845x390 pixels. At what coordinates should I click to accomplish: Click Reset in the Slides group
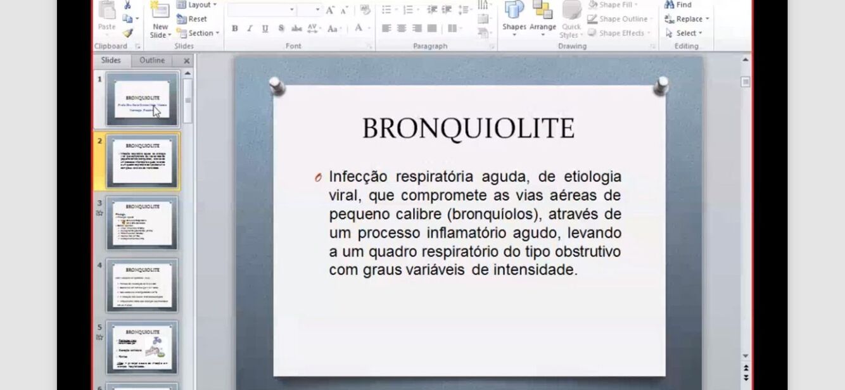point(193,19)
